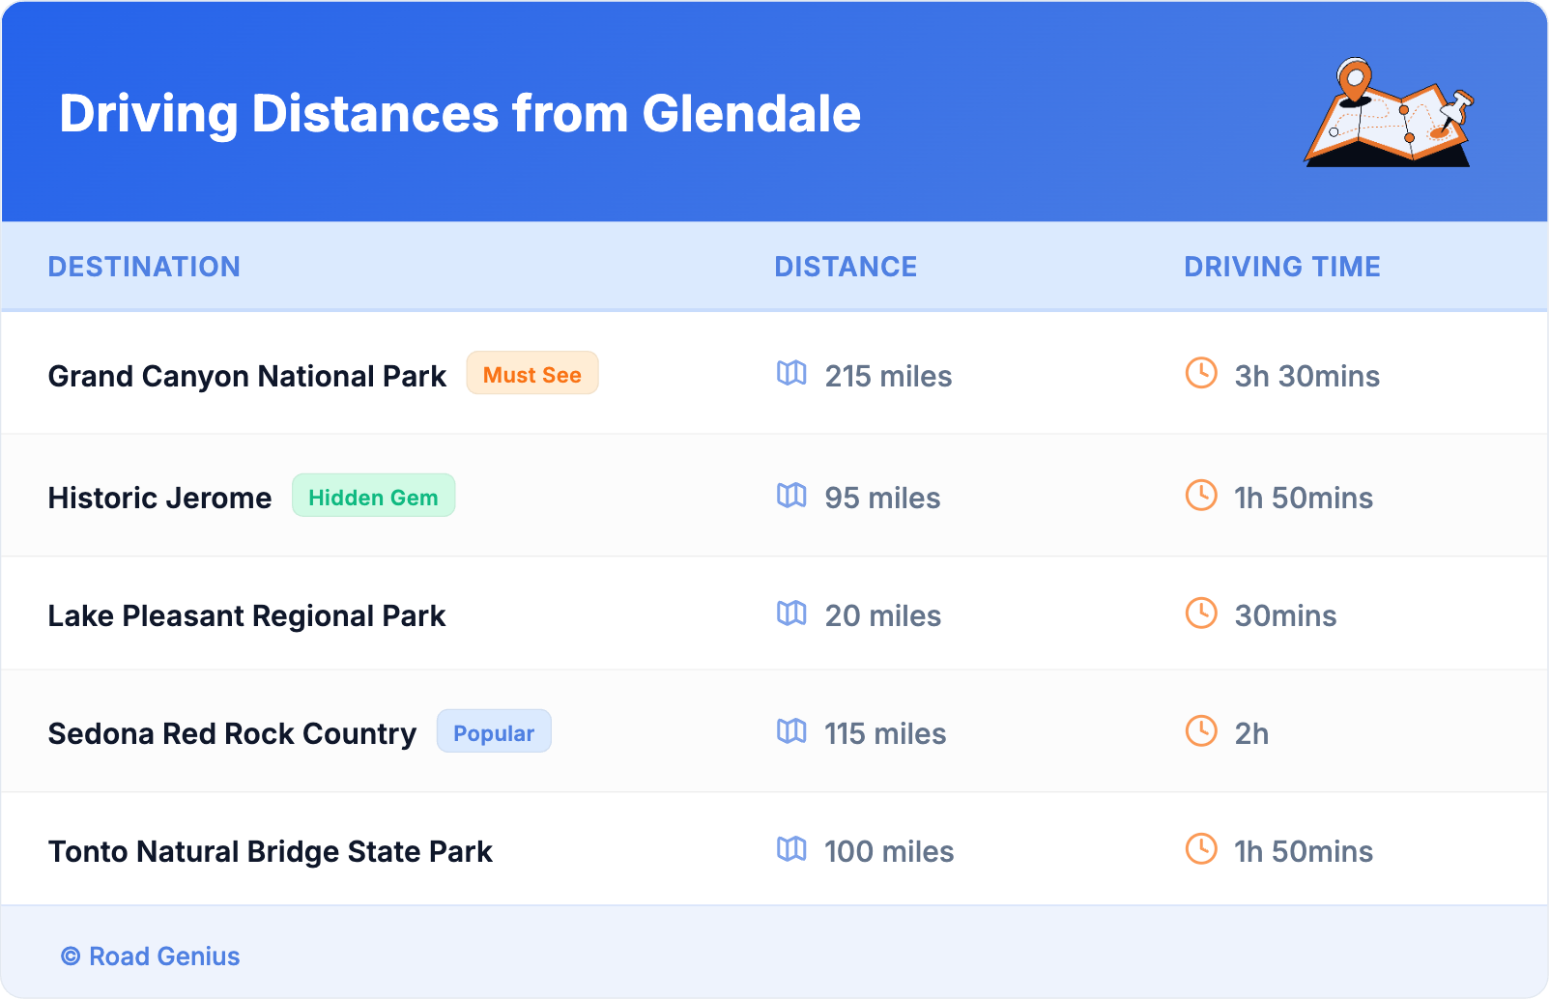Image resolution: width=1550 pixels, height=999 pixels.
Task: Click the Must See badge
Action: coord(532,374)
